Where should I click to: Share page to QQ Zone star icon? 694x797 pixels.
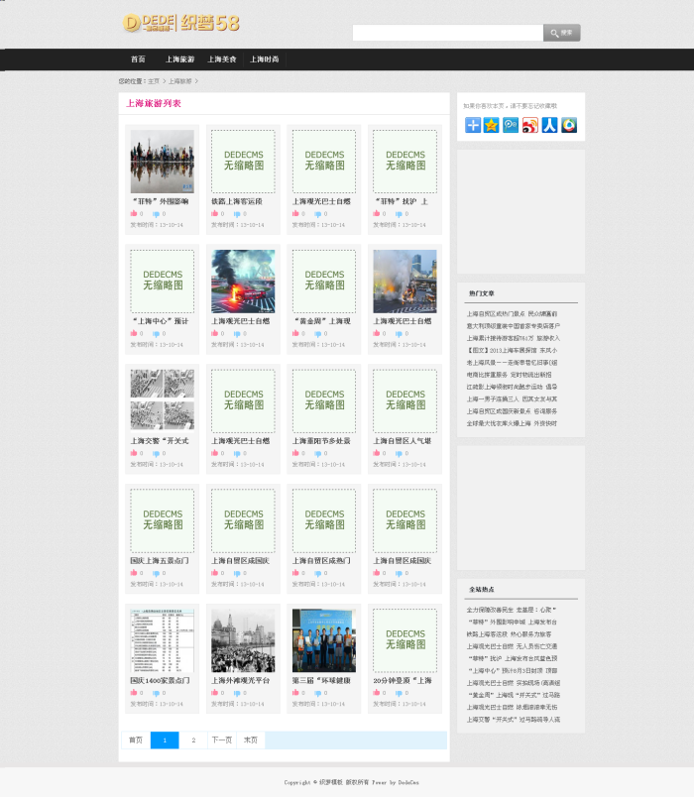492,125
